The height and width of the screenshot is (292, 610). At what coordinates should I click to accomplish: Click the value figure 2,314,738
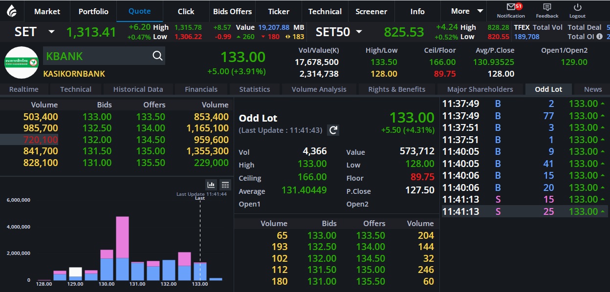coord(319,74)
